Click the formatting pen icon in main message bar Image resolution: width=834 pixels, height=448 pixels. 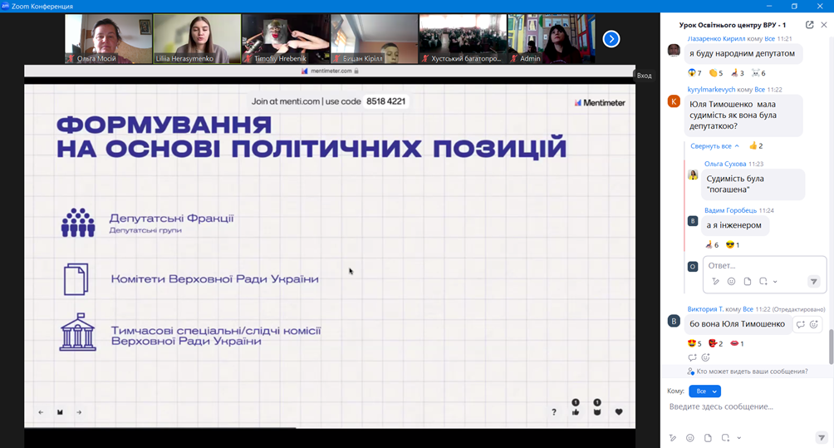point(672,438)
